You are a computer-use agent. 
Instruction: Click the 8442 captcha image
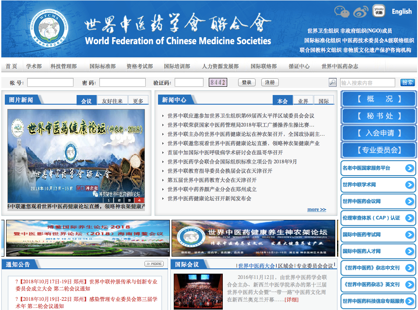[218, 82]
